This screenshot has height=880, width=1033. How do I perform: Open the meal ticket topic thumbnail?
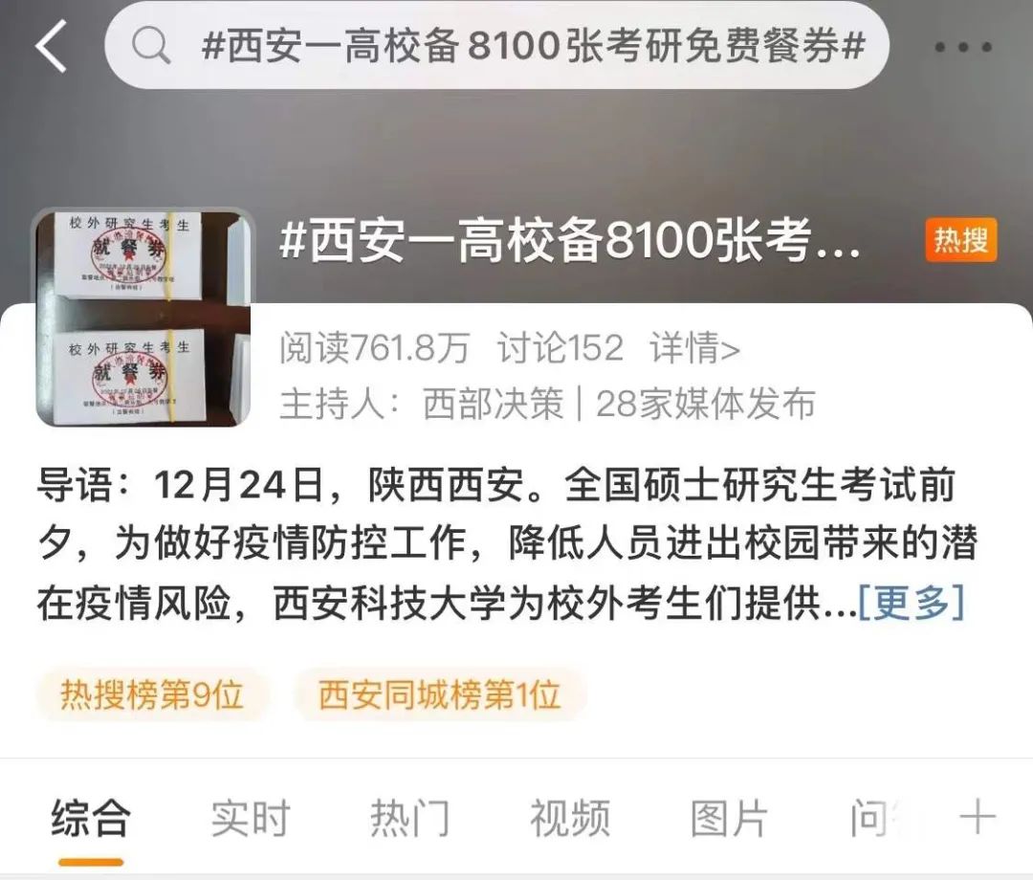tap(143, 317)
